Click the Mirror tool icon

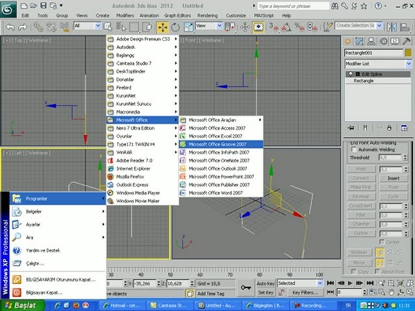pos(392,27)
